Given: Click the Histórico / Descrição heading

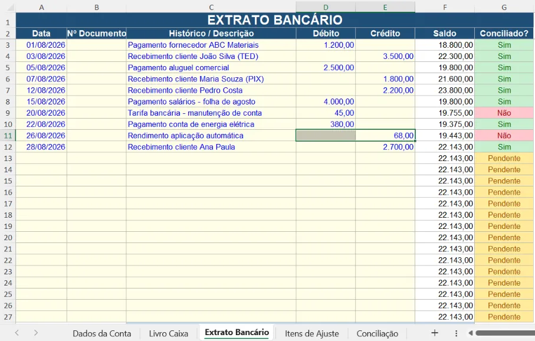Looking at the screenshot, I should (211, 33).
